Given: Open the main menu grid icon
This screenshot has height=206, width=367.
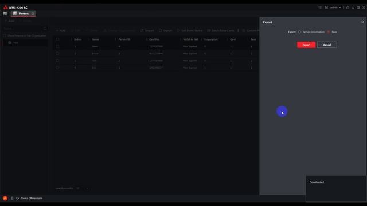Looking at the screenshot, I should (5, 14).
